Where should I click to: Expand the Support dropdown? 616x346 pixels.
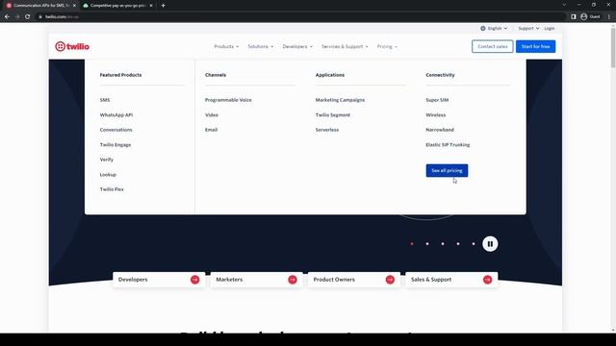click(528, 28)
